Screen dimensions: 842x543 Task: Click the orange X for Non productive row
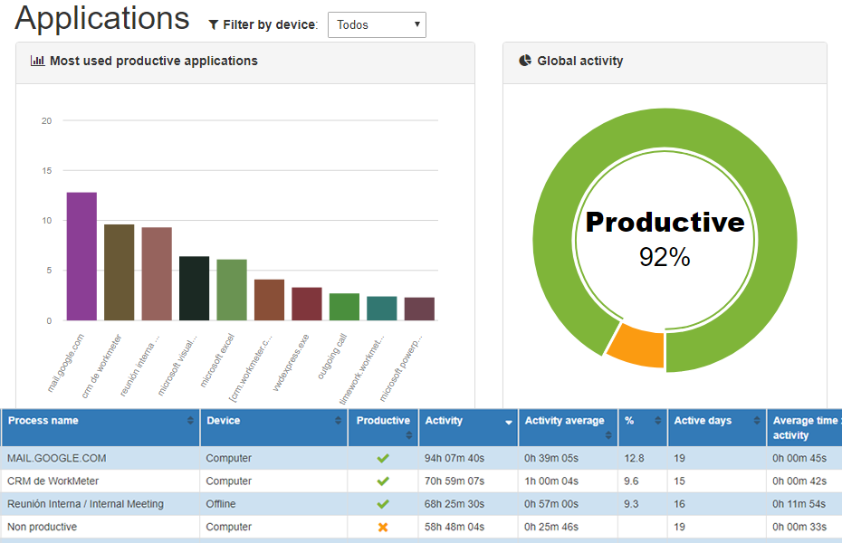tap(383, 527)
